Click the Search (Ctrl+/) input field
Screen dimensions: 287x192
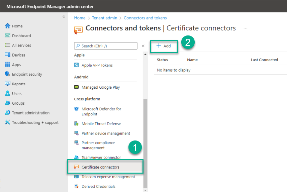tap(106, 46)
